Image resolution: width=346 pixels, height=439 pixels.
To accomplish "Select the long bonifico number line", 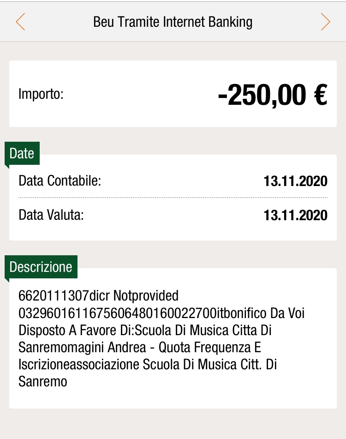I will tap(161, 313).
